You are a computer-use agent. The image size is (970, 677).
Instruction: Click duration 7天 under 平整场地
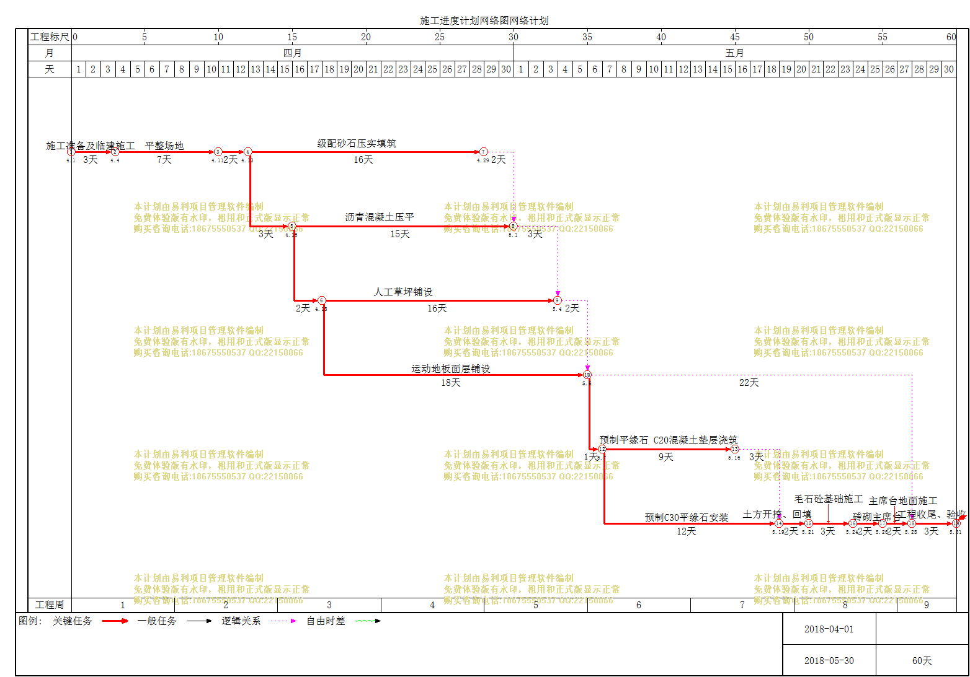coord(164,160)
